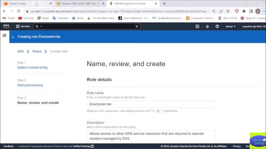This screenshot has width=266, height=149.
Task: Click the share page icon
Action: [221, 11]
